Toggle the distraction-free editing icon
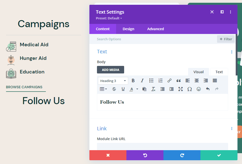 [212, 12]
